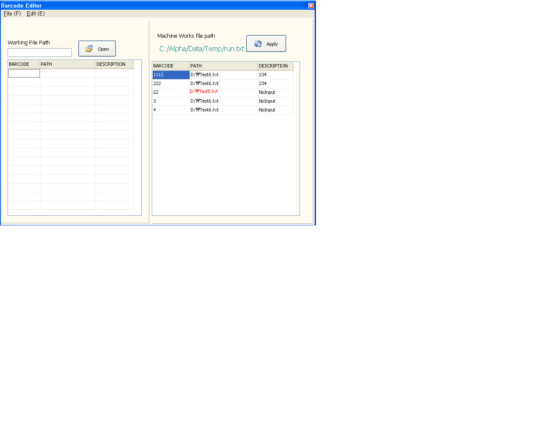537x429 pixels.
Task: Click left table DESCRIPTION column header
Action: 114,64
